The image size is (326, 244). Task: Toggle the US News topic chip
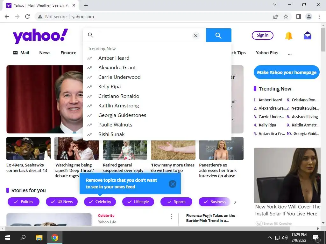tap(62, 202)
